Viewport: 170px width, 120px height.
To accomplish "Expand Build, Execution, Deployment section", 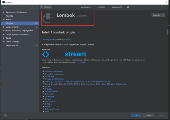I will pyautogui.click(x=4, y=31).
